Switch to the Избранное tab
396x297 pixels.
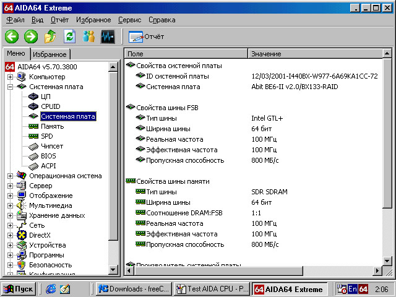tap(49, 54)
